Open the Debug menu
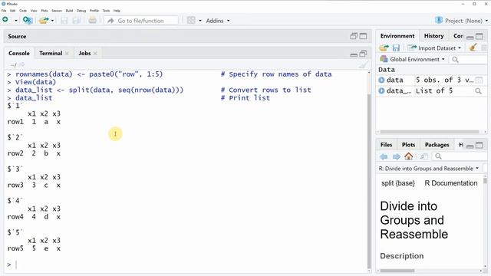 tap(81, 11)
